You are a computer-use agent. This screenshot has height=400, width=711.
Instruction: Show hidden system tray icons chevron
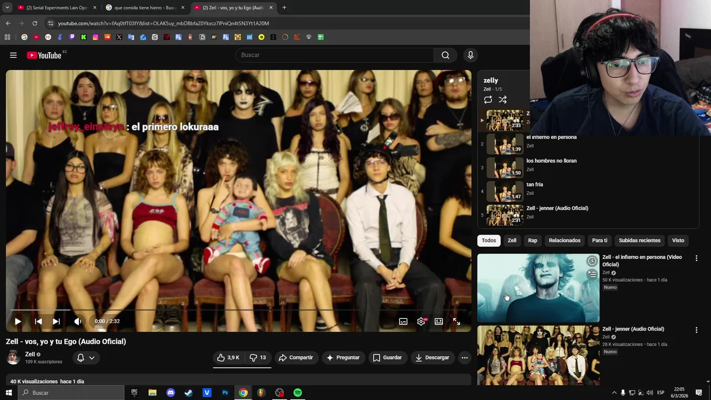click(614, 393)
